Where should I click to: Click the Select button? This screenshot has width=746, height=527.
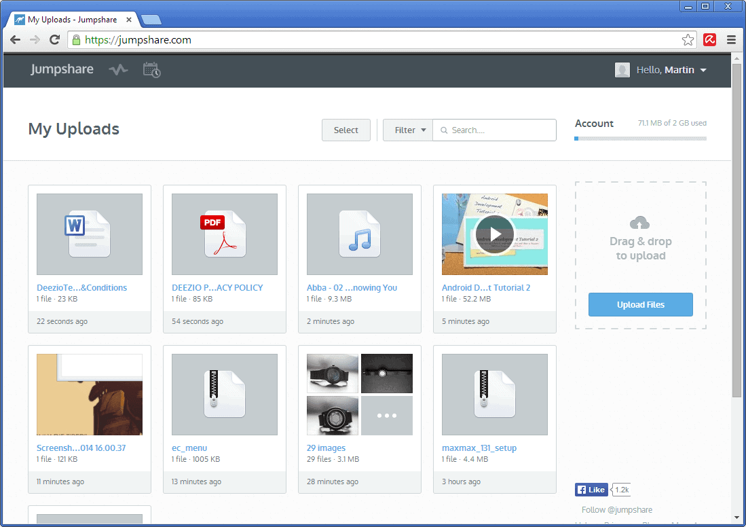346,130
